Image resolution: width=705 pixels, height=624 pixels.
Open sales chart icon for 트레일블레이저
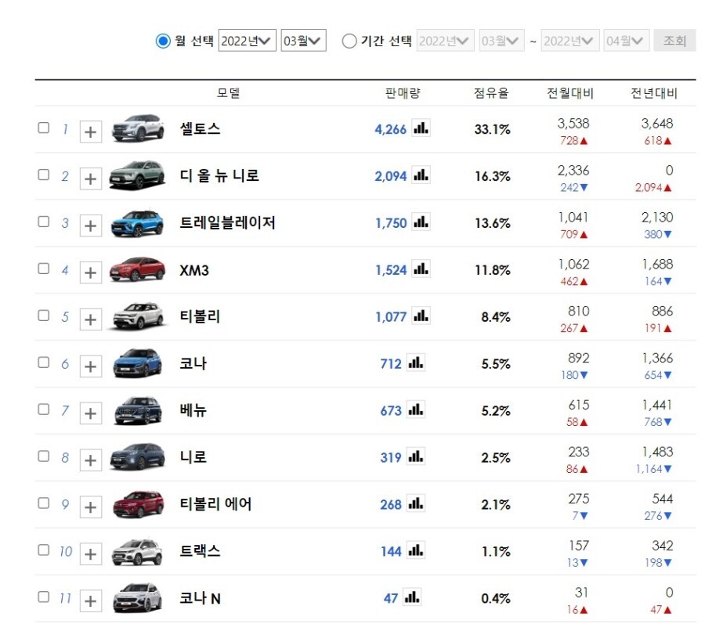coord(421,222)
